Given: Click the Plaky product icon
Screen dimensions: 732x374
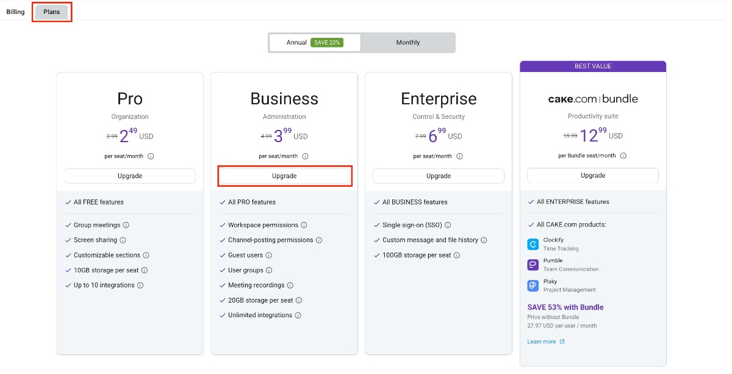Looking at the screenshot, I should 533,286.
